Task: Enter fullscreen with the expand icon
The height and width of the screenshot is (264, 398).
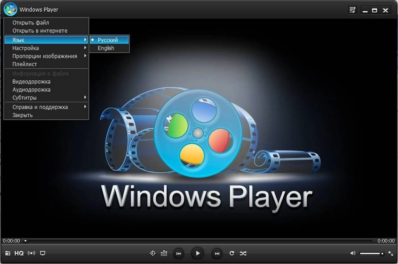Action: pos(391,253)
